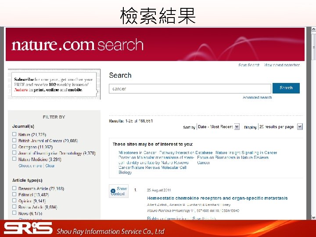Click the nature.com search logo
316x237 pixels.
click(77, 45)
